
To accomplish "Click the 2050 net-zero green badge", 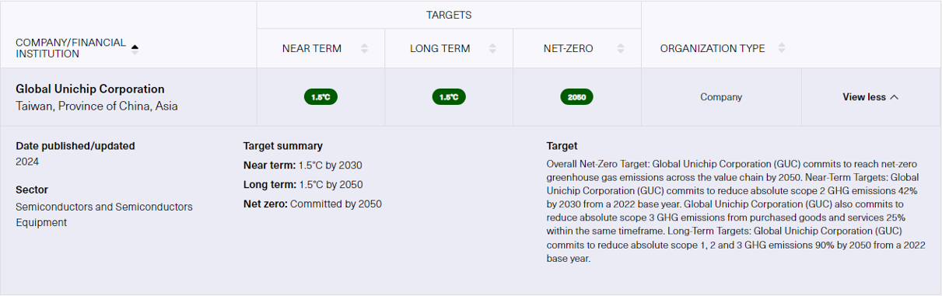I will [577, 97].
